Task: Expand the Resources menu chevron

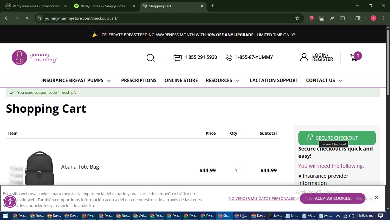Action: click(238, 81)
